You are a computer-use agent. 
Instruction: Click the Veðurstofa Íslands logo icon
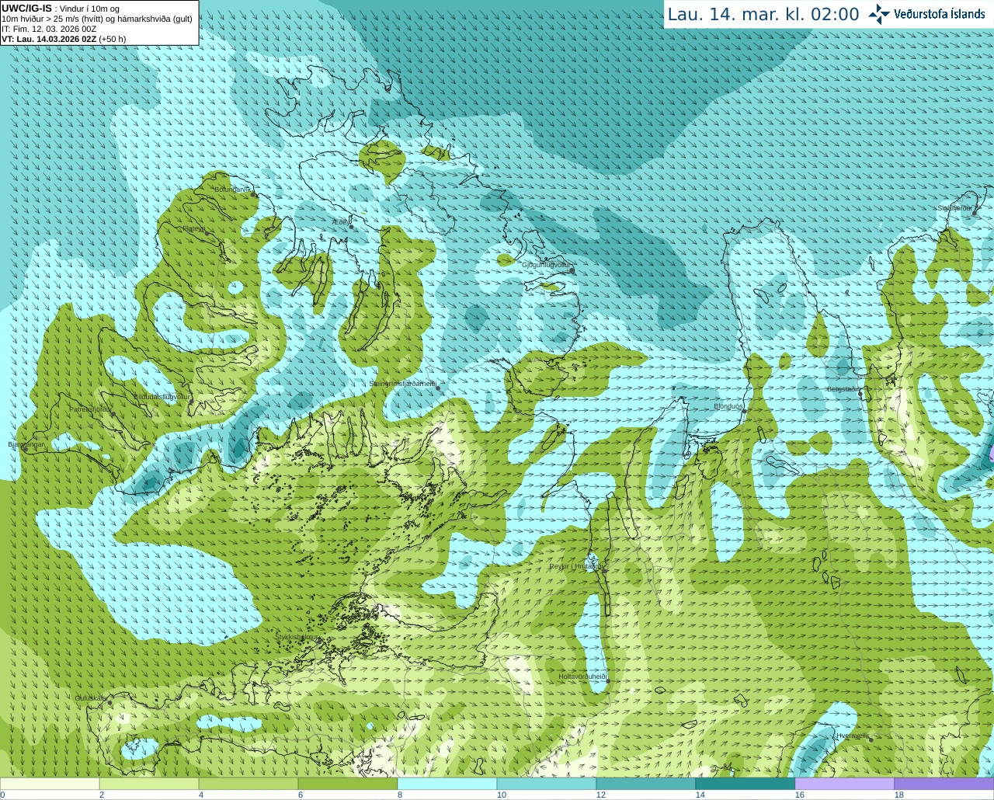879,14
